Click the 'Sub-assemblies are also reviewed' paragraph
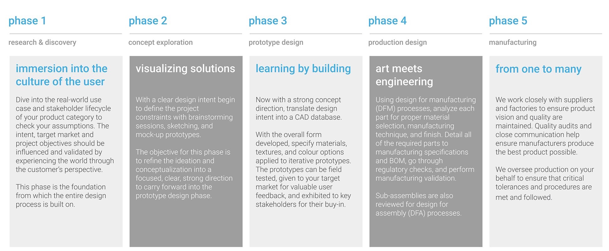 pos(418,204)
